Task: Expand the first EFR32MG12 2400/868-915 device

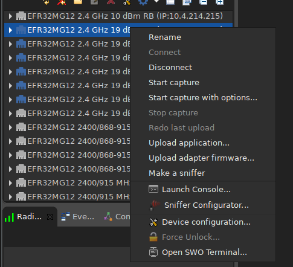Action: pos(10,127)
